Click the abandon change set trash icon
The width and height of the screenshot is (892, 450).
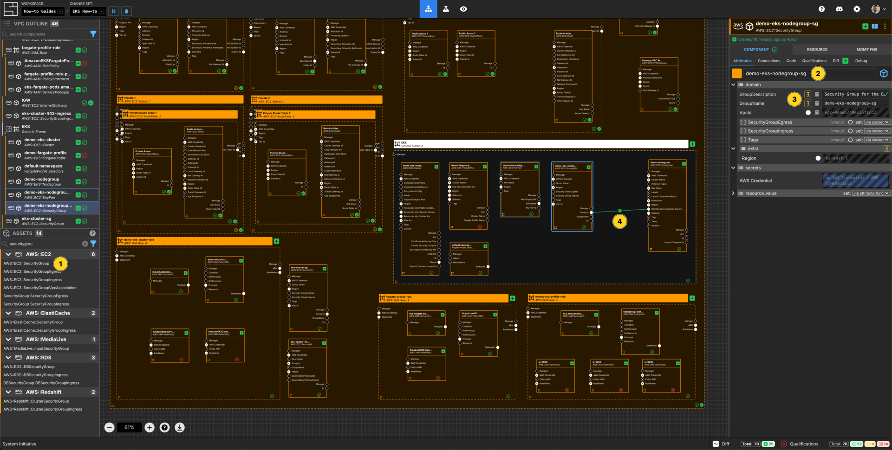coord(126,11)
